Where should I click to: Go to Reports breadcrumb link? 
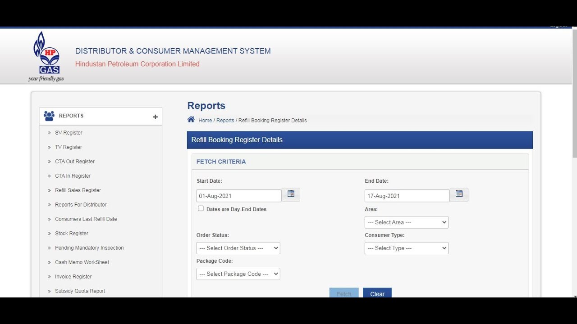pos(225,121)
